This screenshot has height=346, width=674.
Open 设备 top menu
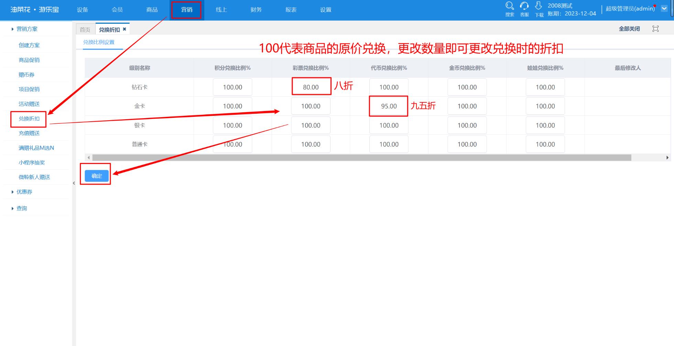pyautogui.click(x=83, y=10)
